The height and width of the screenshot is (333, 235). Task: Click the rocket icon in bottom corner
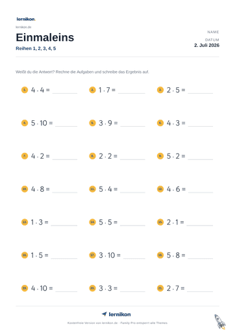click(220, 322)
